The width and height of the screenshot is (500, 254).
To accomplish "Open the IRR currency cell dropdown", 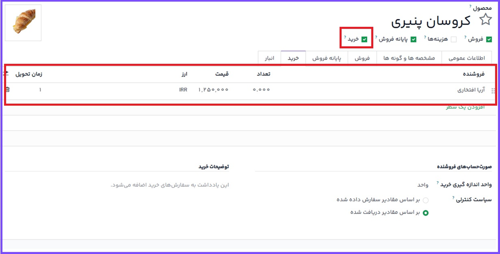I will click(x=183, y=90).
